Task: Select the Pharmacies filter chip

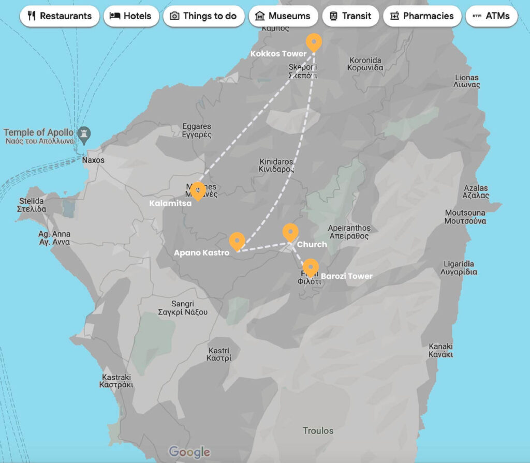Action: click(x=422, y=16)
